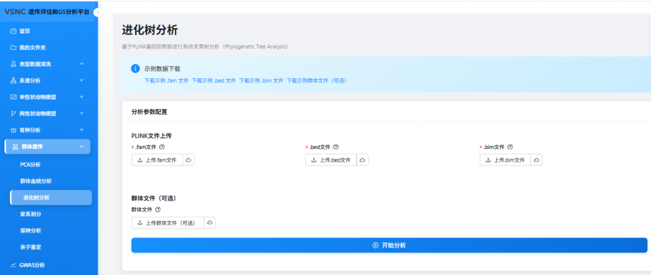Expand the 两性状动物模型 menu chevron
Viewport: 651px width, 275px height.
[82, 113]
